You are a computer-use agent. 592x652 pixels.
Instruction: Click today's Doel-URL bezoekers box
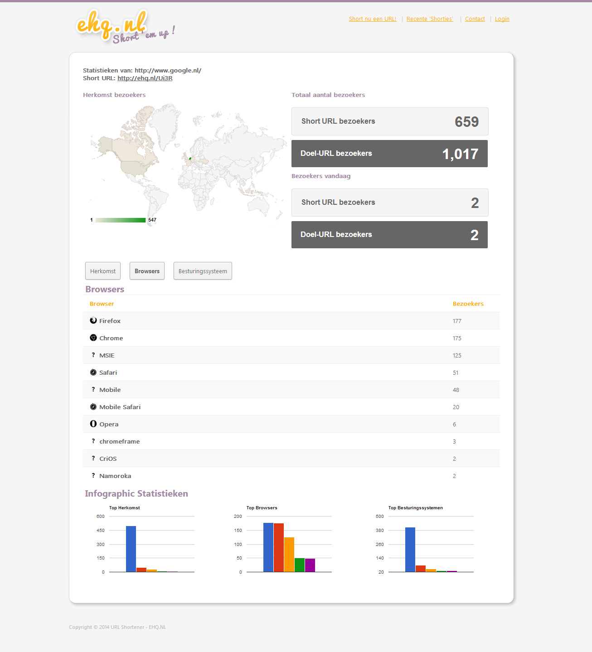(x=389, y=235)
